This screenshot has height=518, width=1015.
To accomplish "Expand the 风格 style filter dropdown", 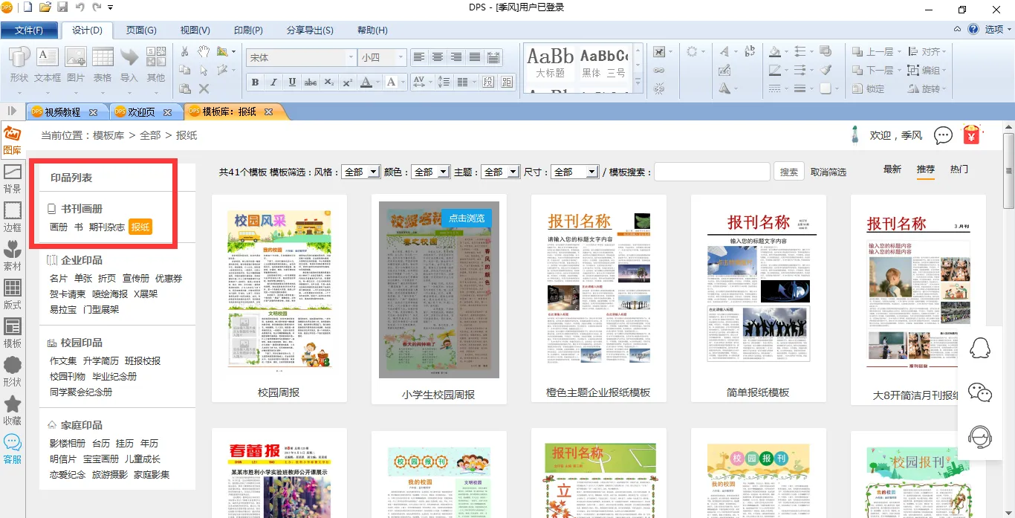I will [361, 172].
